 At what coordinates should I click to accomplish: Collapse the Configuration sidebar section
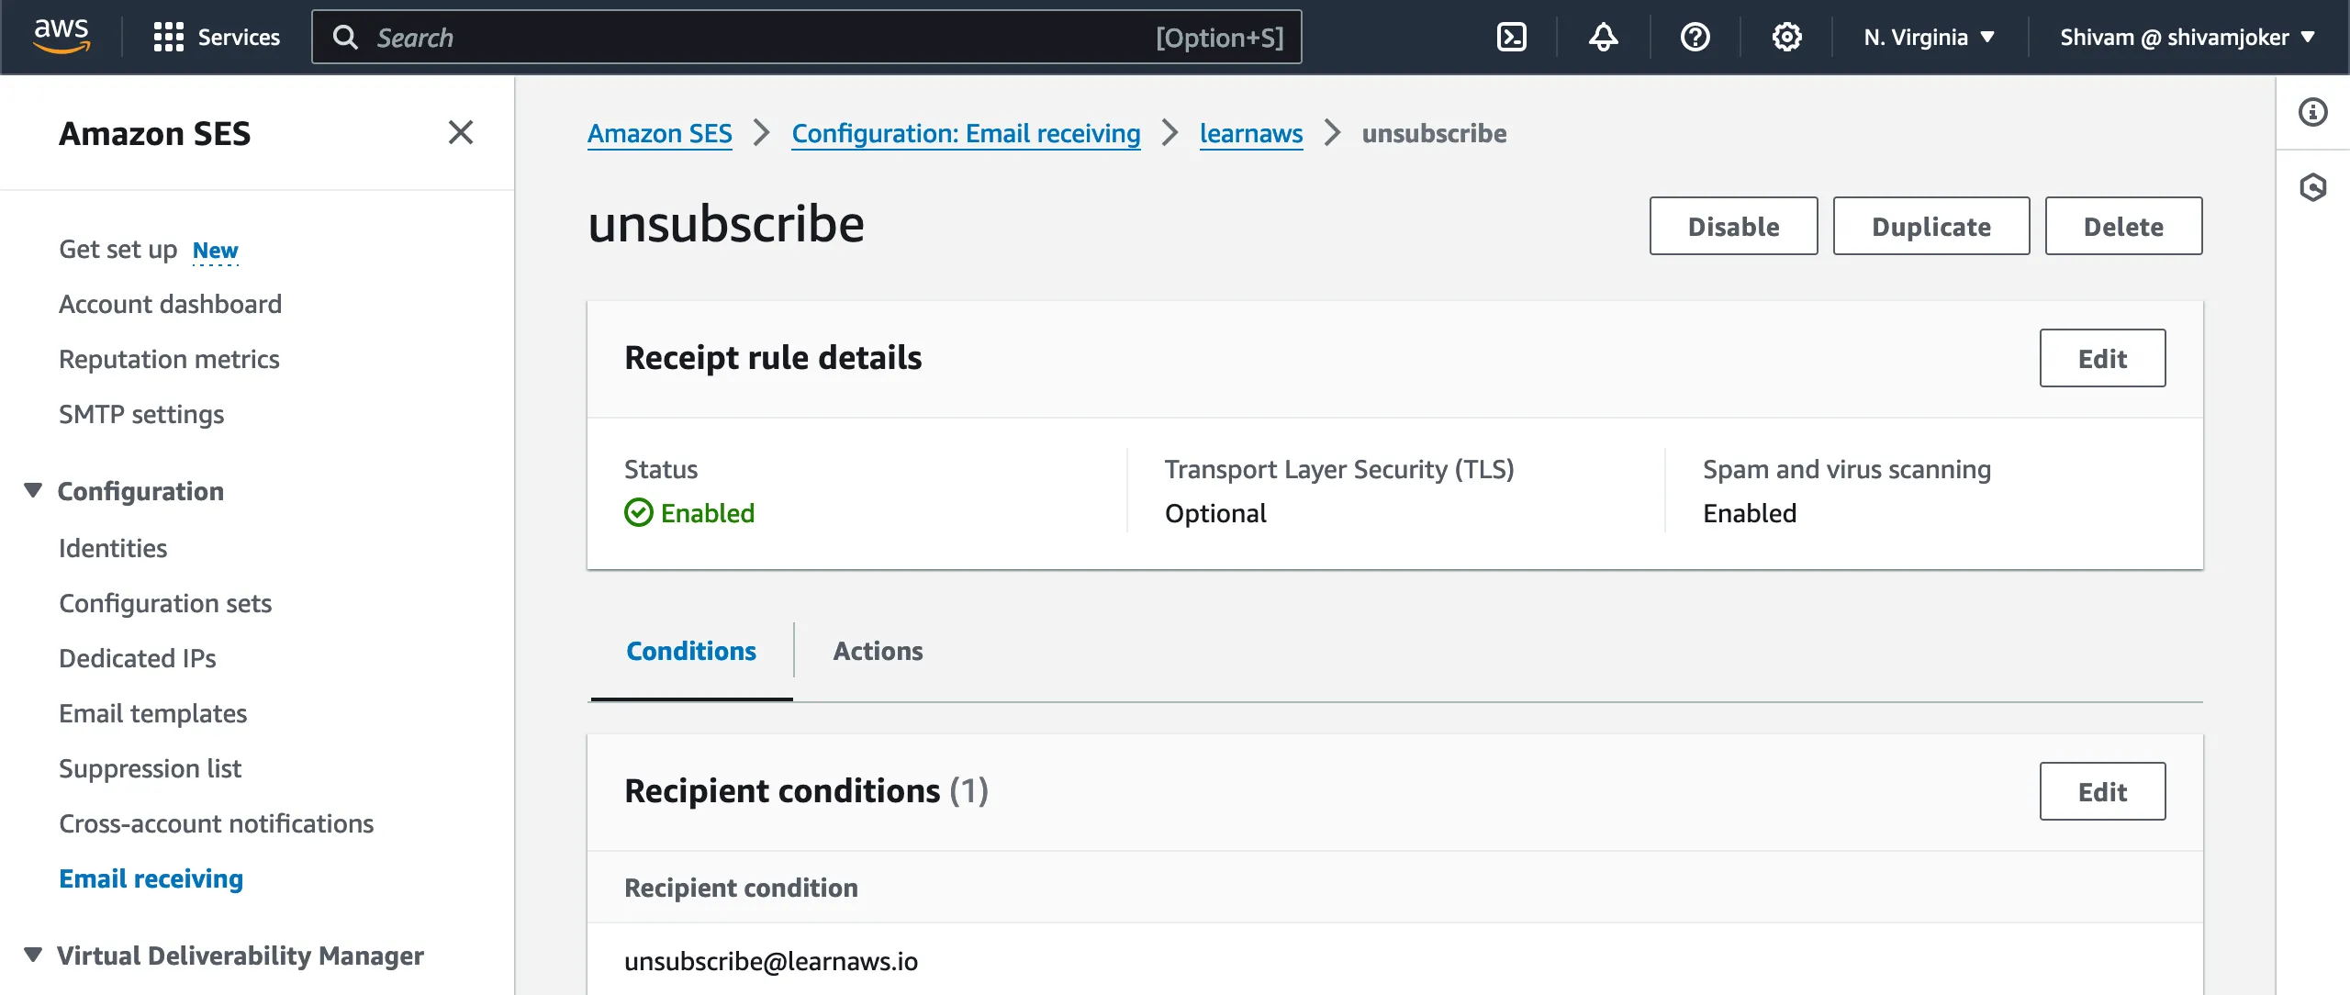[x=33, y=490]
